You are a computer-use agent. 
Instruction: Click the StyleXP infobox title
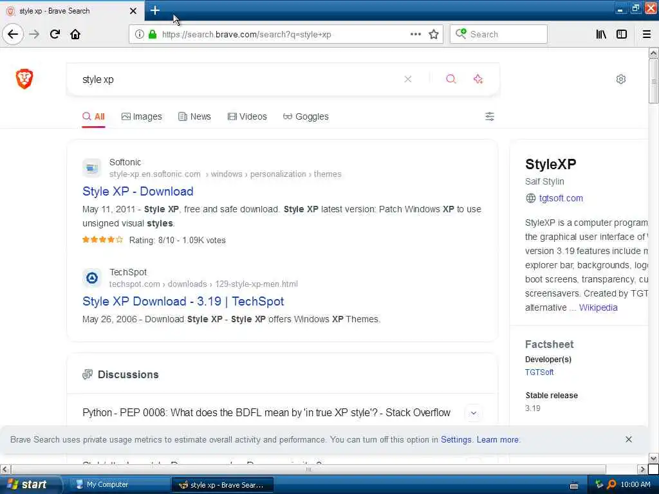click(551, 164)
